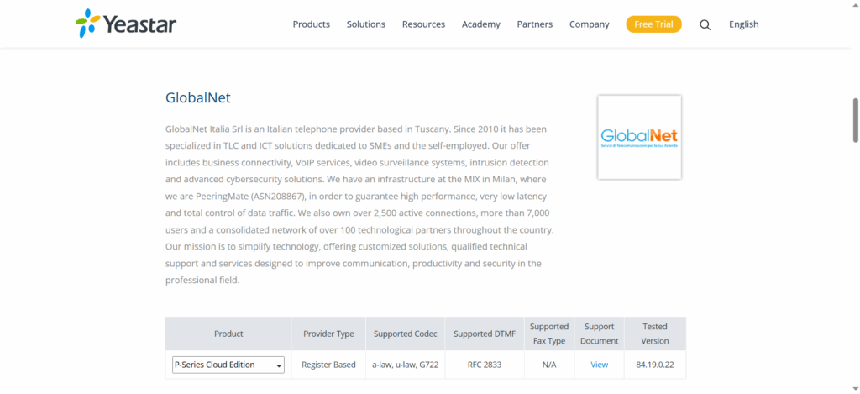
Task: Open the Solutions menu
Action: coord(366,24)
